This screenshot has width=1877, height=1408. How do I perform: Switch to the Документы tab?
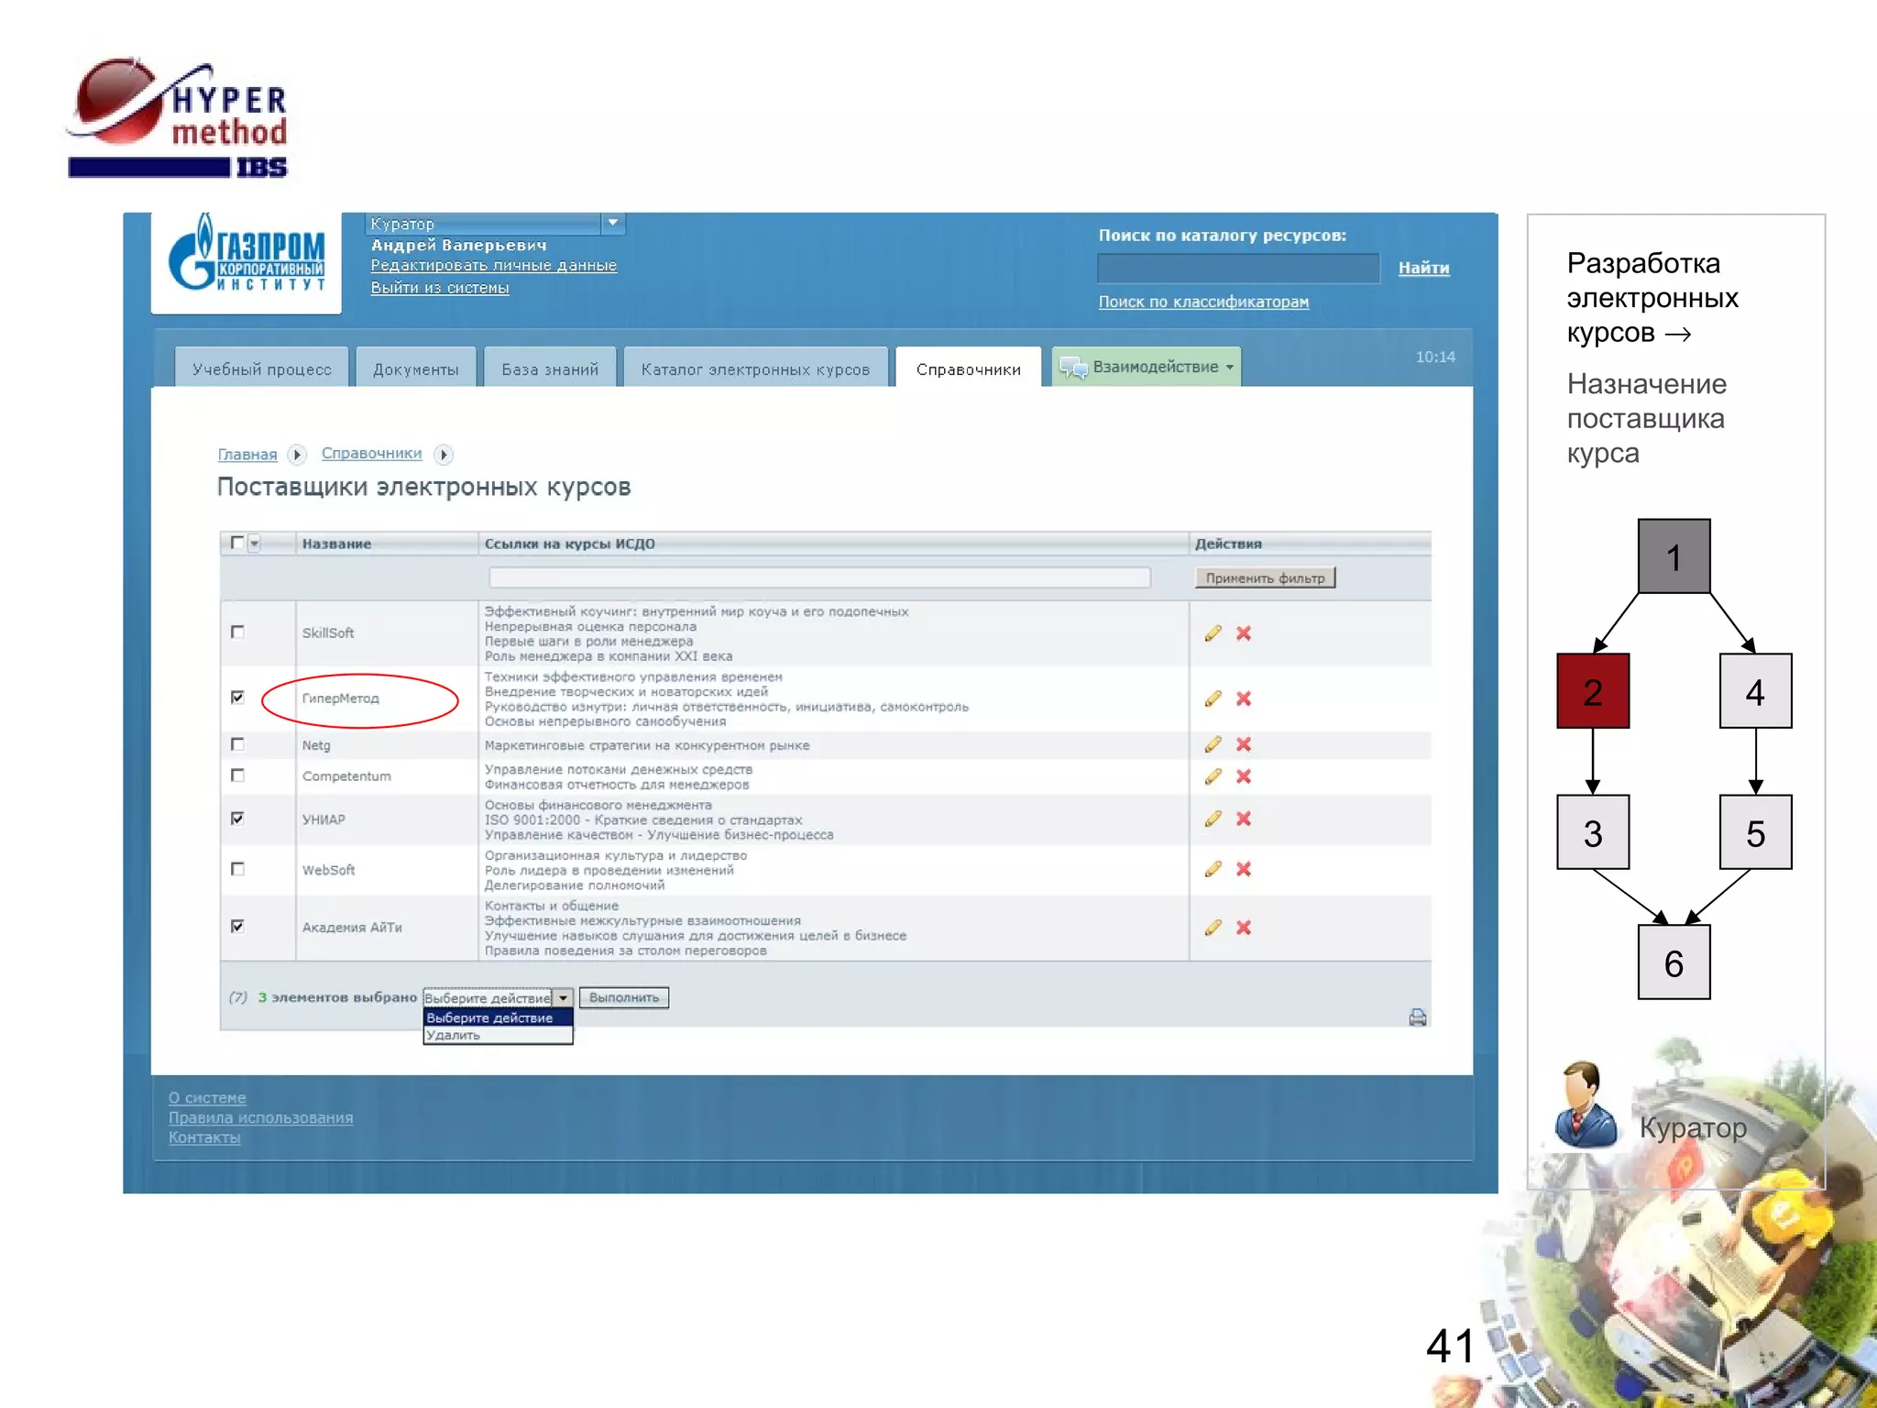(416, 368)
